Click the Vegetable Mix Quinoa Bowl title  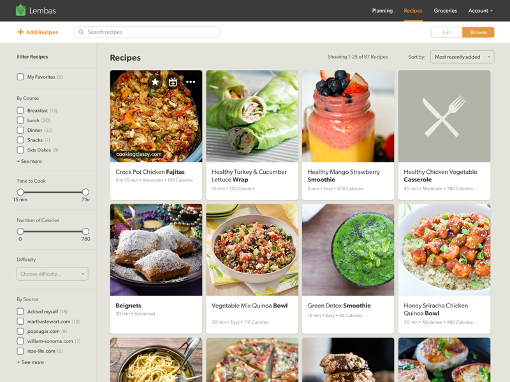click(249, 306)
